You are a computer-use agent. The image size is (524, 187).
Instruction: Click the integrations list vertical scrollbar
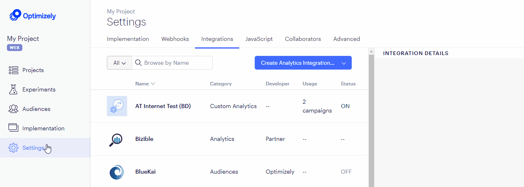[x=371, y=117]
